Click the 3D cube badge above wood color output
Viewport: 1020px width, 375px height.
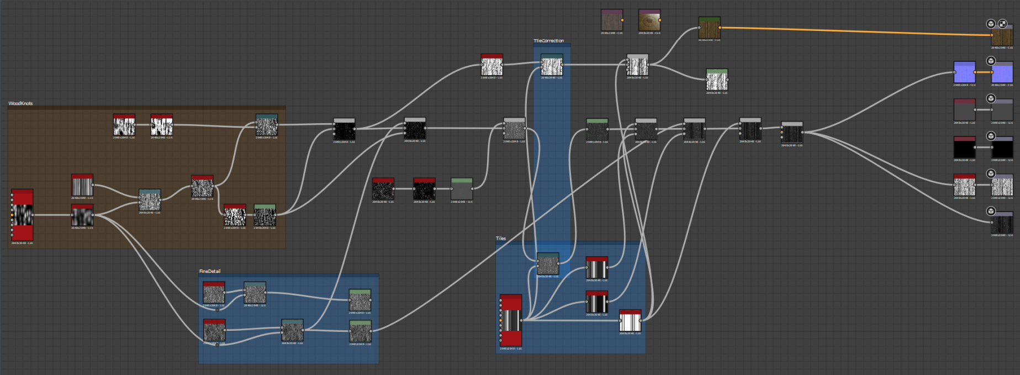[x=991, y=24]
